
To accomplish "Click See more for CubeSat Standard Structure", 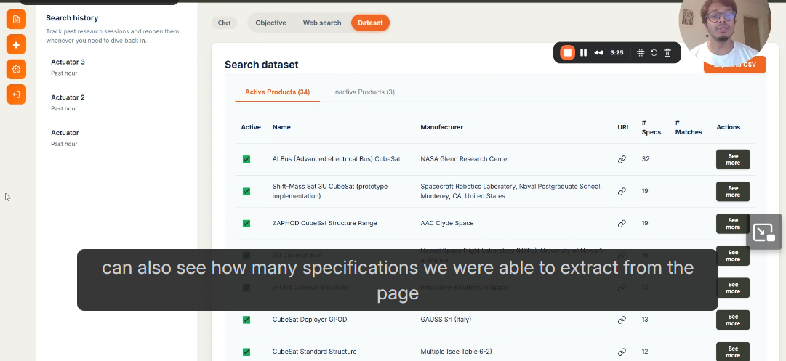I will coord(732,352).
